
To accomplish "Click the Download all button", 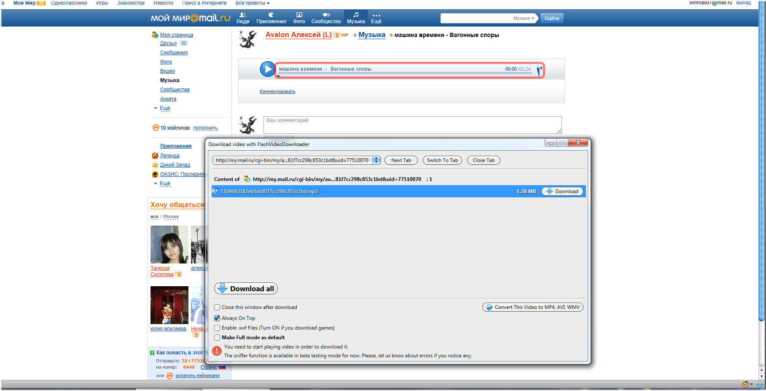I will click(246, 289).
